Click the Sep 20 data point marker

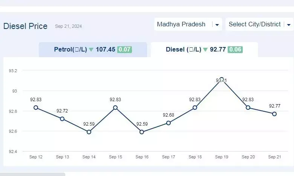(248, 108)
